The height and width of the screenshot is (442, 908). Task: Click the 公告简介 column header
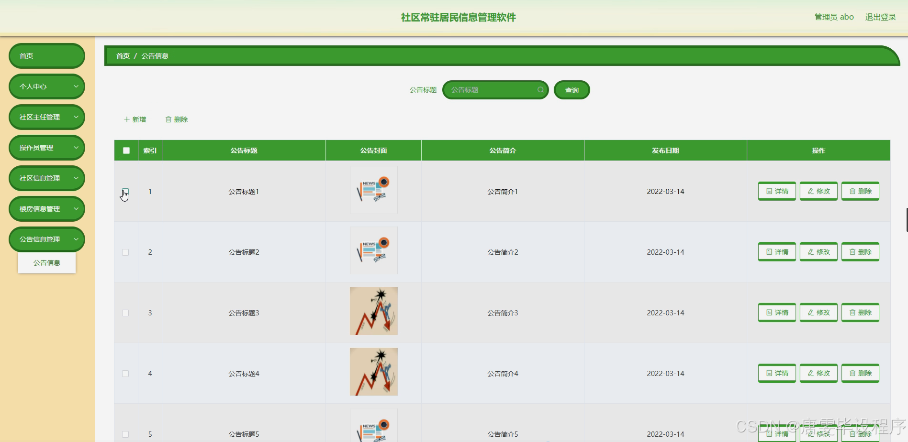503,151
